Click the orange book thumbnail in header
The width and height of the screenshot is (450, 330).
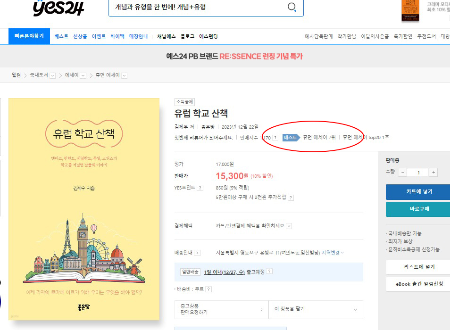(410, 10)
